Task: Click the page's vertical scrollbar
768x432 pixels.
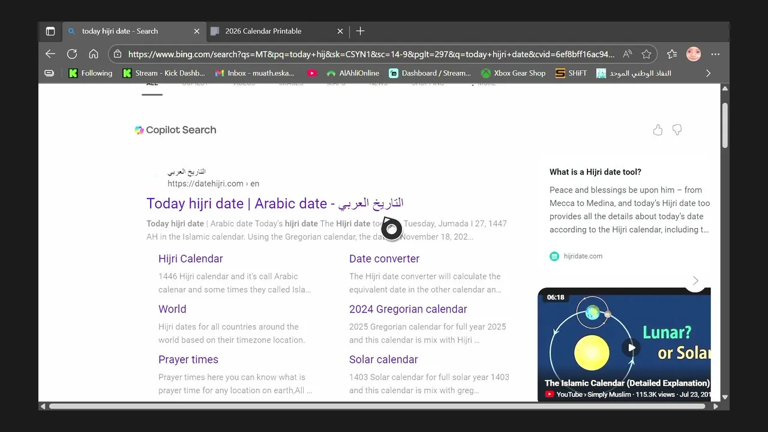Action: pyautogui.click(x=725, y=125)
